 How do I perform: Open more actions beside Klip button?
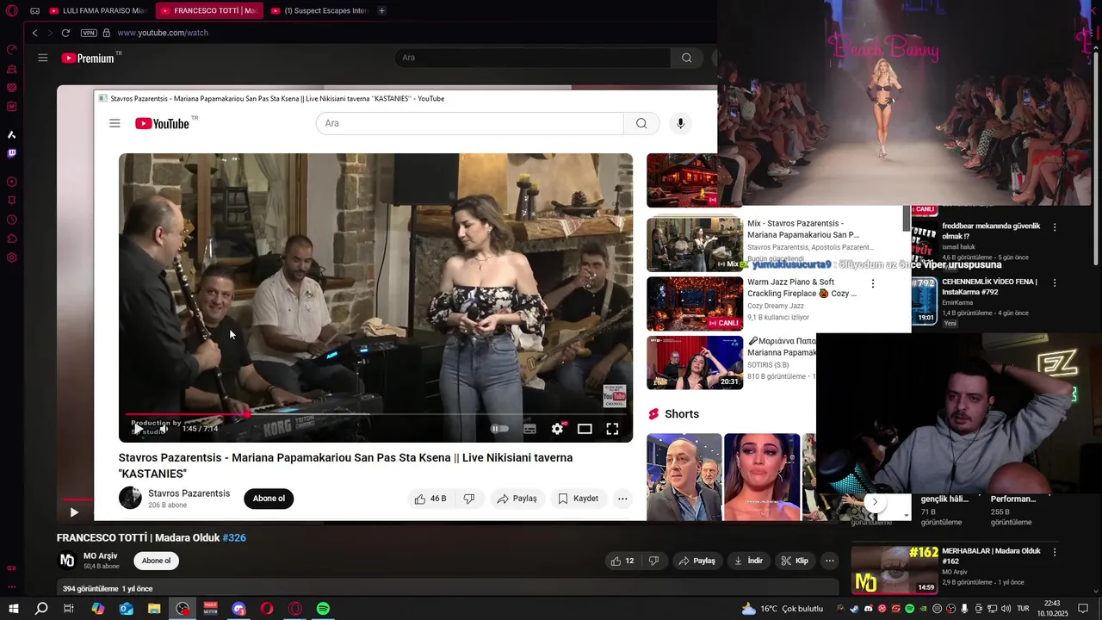pos(829,561)
